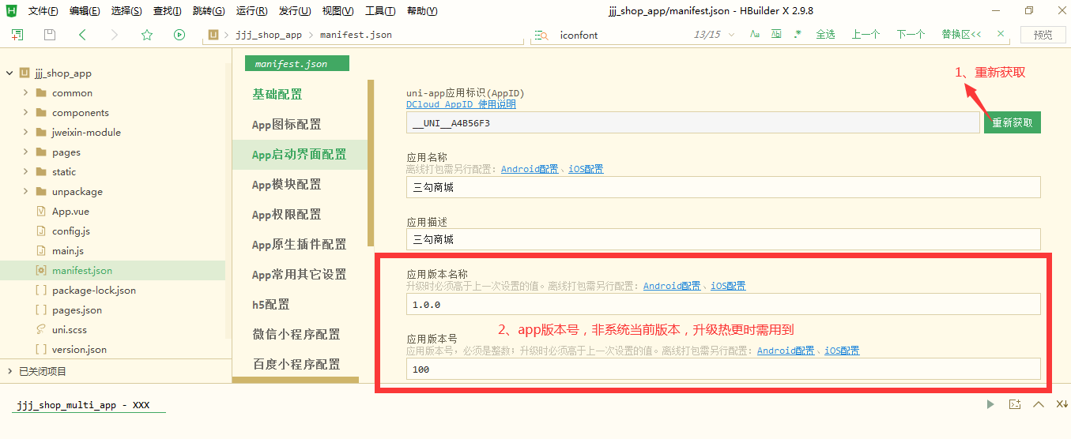Click the project icon in the breadcrumb
The height and width of the screenshot is (439, 1071).
point(213,35)
